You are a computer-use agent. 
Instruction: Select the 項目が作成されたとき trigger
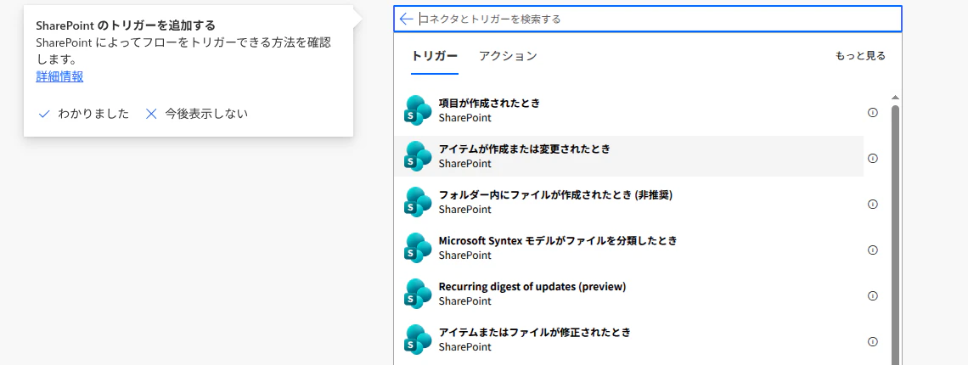pyautogui.click(x=628, y=110)
